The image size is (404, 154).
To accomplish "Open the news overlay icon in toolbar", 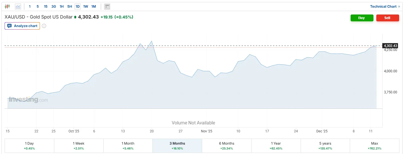I will 107,6.
